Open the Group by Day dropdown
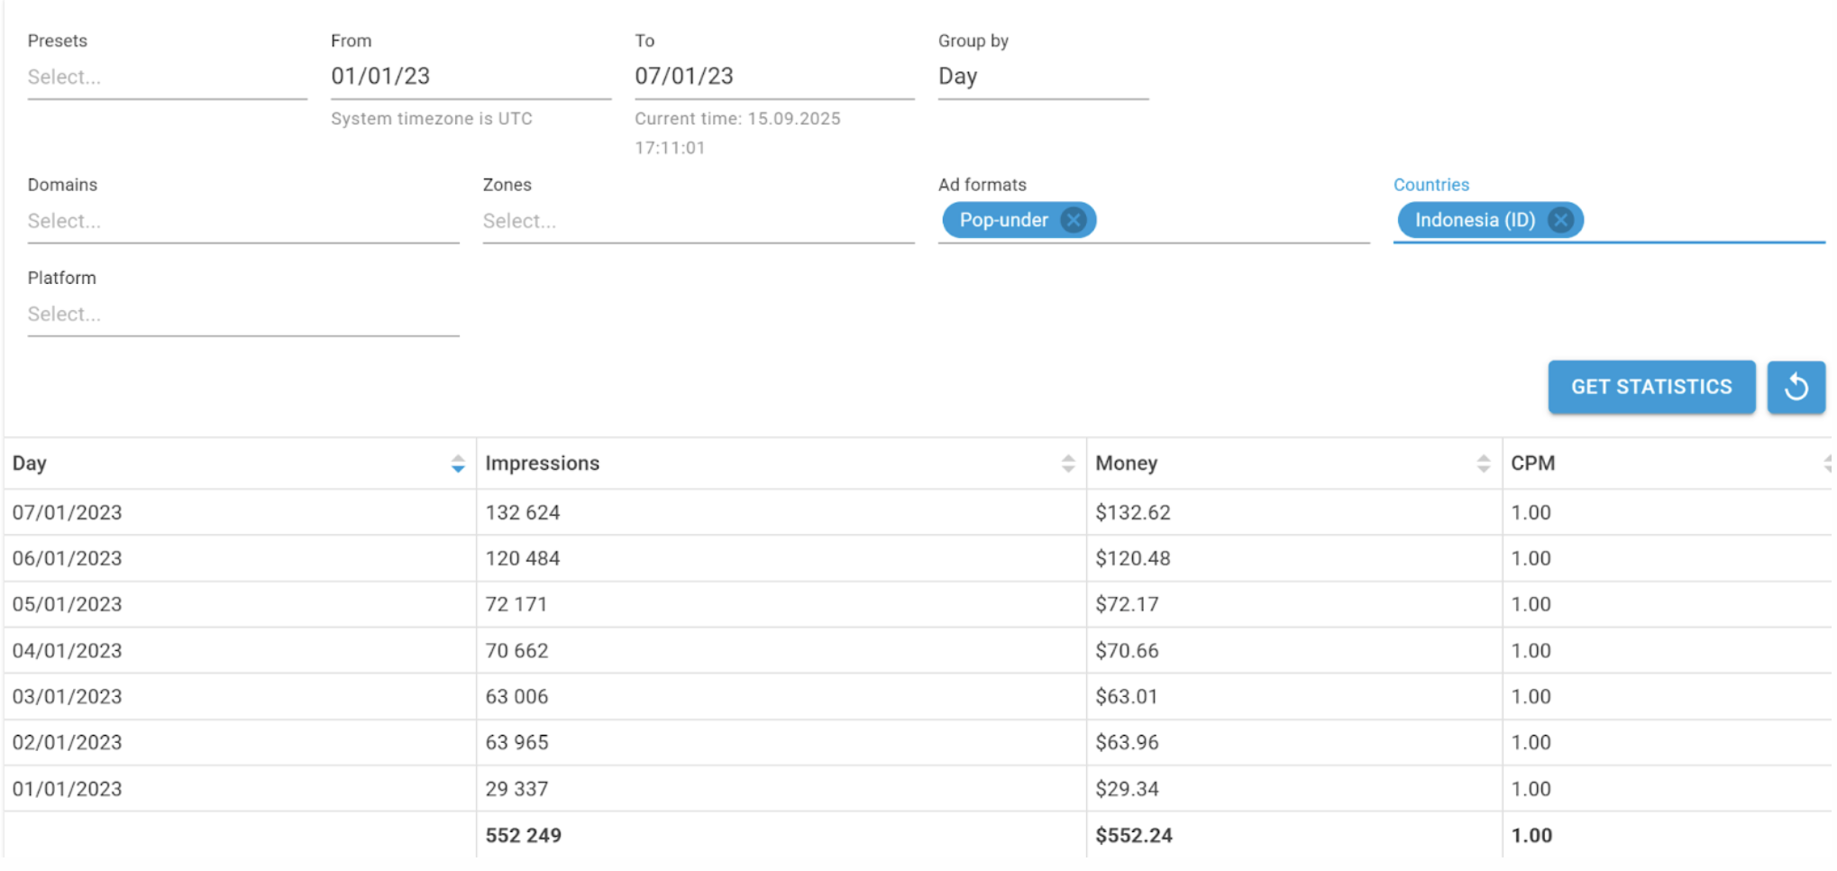Viewport: 1837px width, 871px height. [x=1043, y=78]
